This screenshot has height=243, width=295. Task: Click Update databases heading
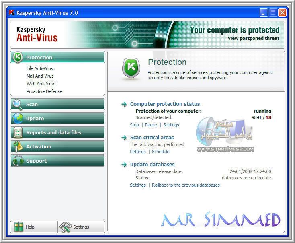(x=152, y=165)
